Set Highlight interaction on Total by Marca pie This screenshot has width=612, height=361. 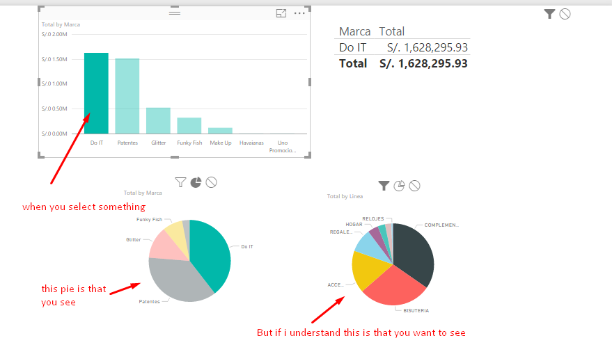[196, 182]
